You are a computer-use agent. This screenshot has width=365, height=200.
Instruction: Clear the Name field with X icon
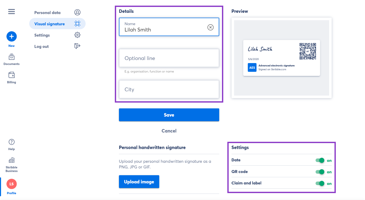tap(210, 27)
